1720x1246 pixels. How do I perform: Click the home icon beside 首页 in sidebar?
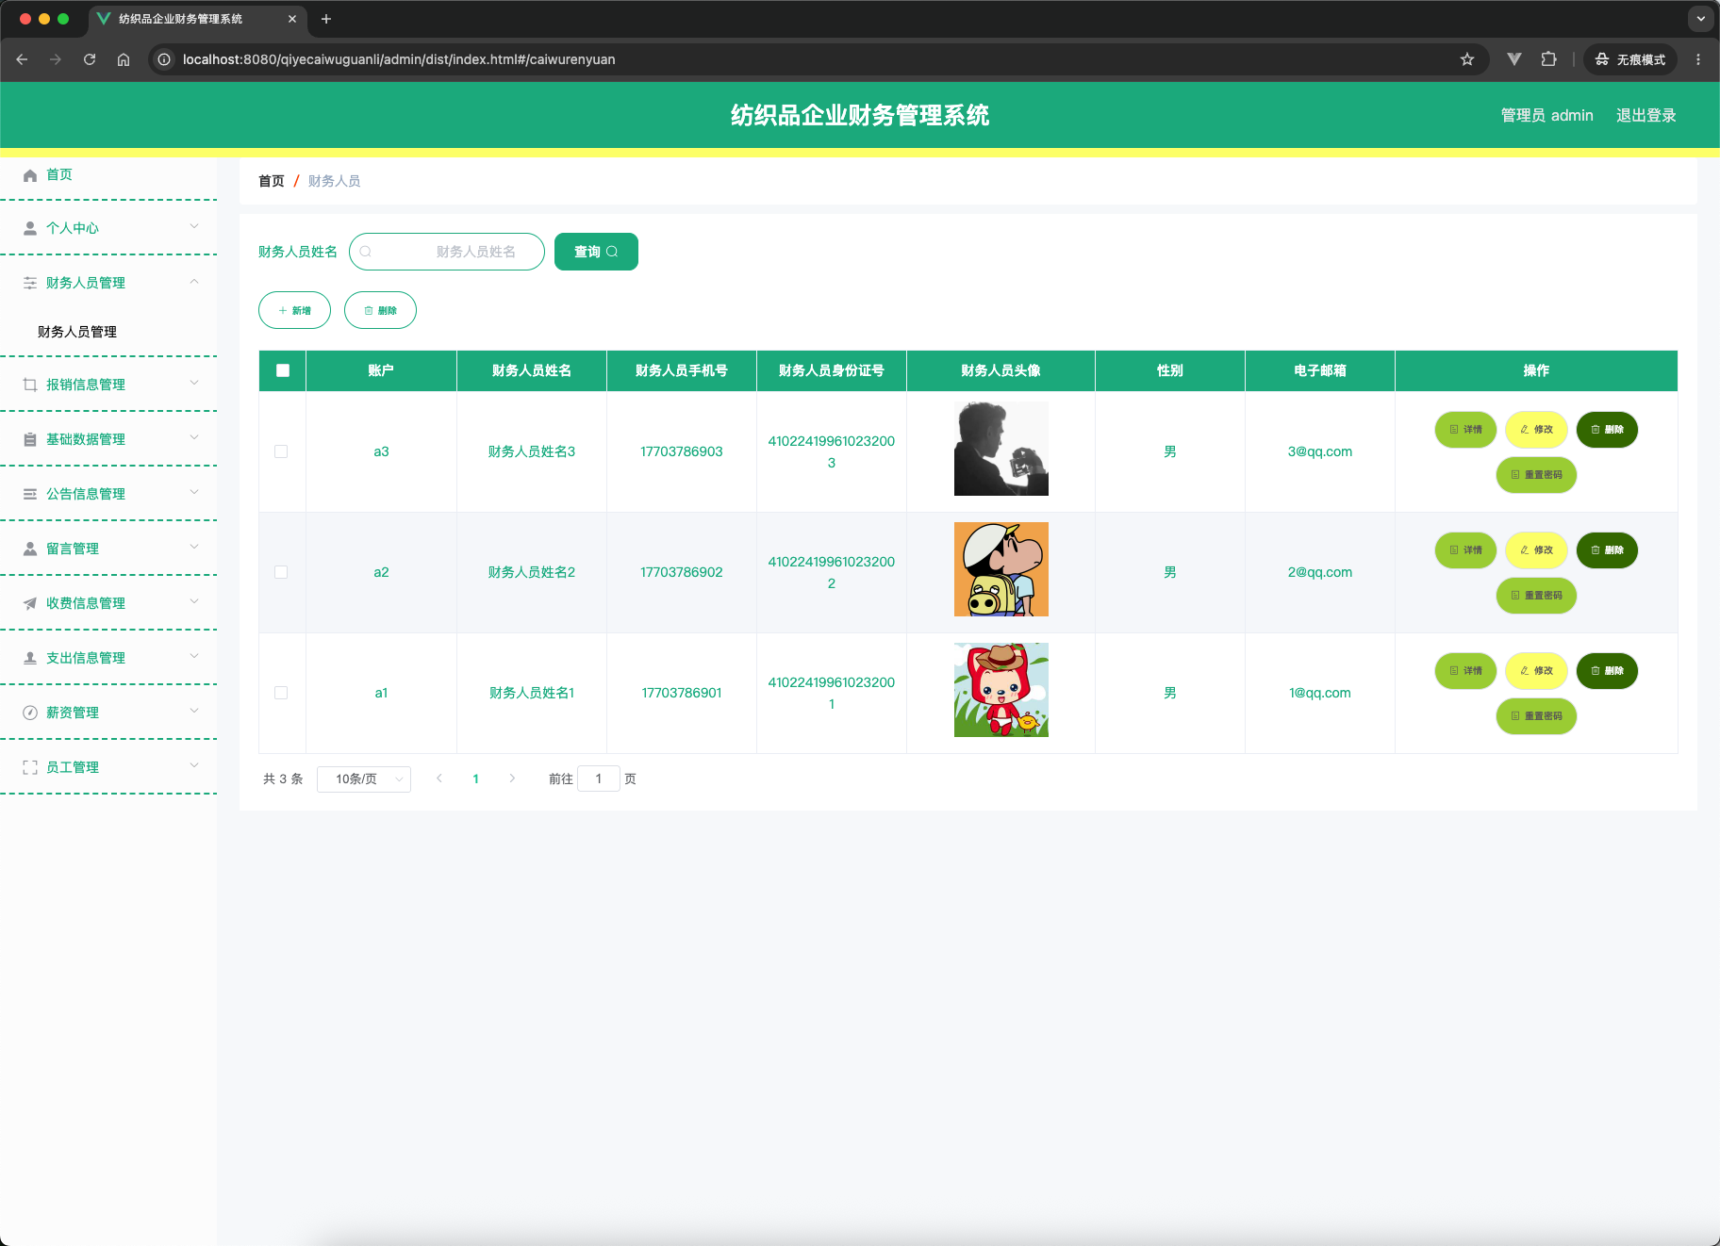[x=30, y=175]
